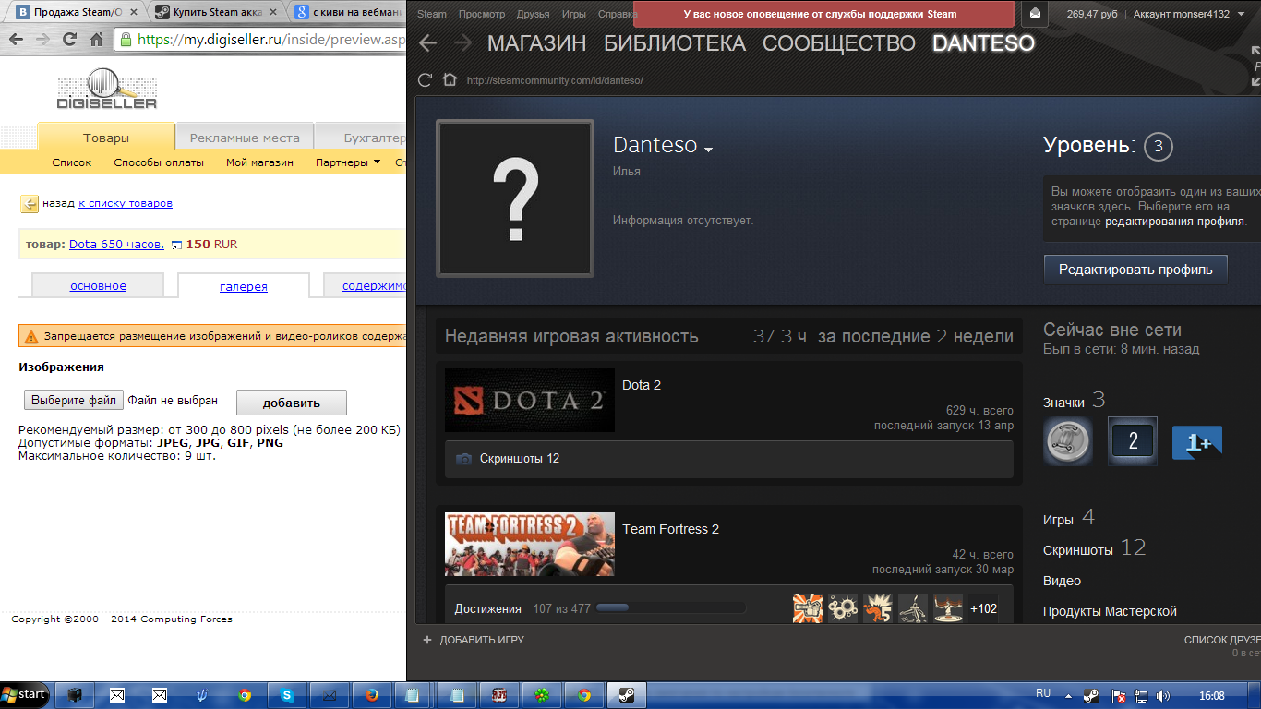Image resolution: width=1261 pixels, height=709 pixels.
Task: Click the back arrow icon beside 'назад'
Action: coord(29,203)
